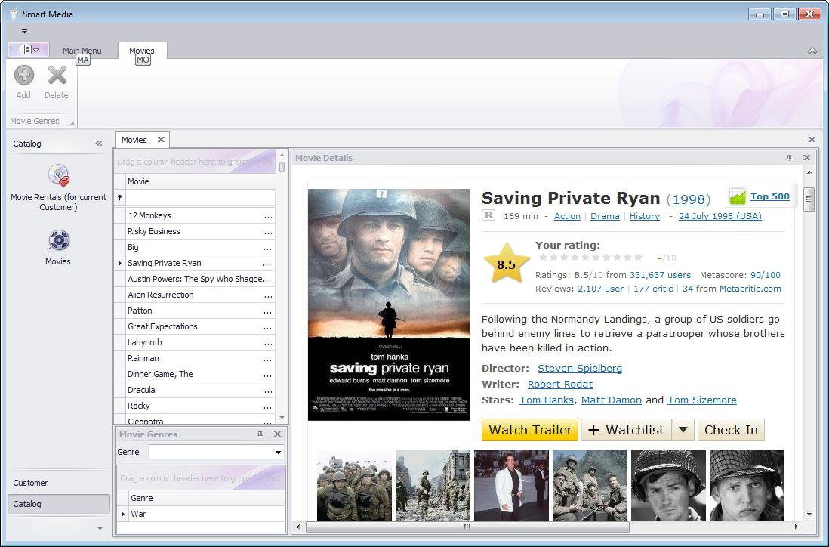The image size is (829, 547).
Task: Click the Movie Details vertical scrollbar
Action: 809,199
